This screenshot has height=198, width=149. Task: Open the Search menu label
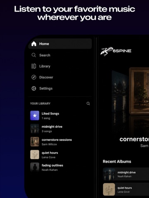click(x=45, y=55)
